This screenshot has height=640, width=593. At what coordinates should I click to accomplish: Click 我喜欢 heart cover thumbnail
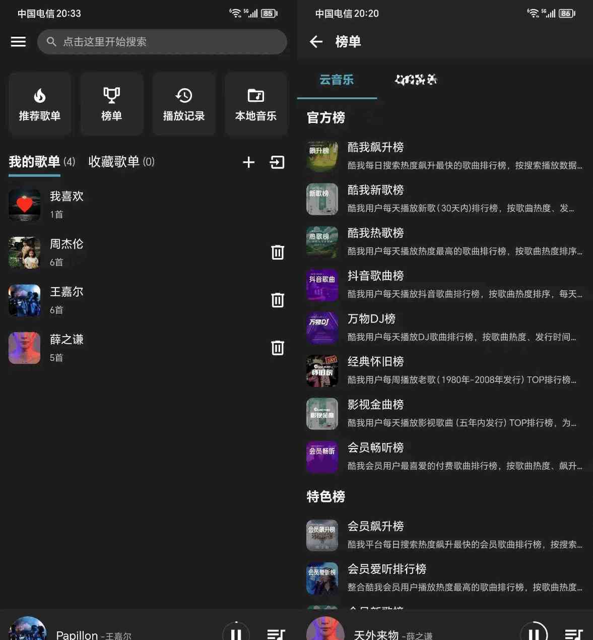(24, 205)
